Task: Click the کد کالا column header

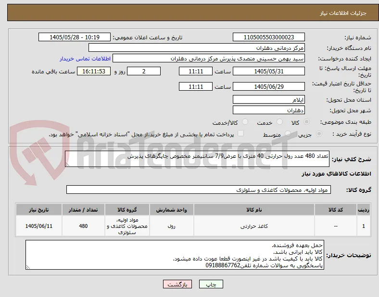Action: (336, 210)
